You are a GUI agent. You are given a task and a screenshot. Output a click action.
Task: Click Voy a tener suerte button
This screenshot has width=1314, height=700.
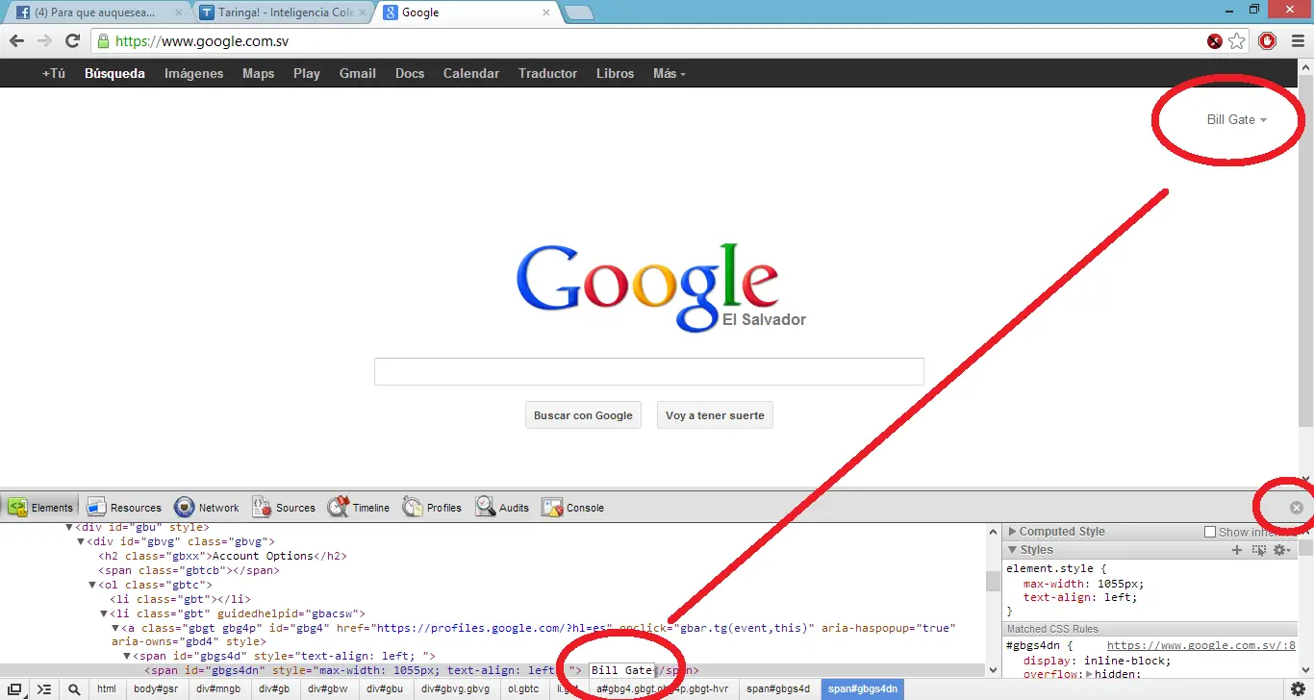(x=715, y=415)
